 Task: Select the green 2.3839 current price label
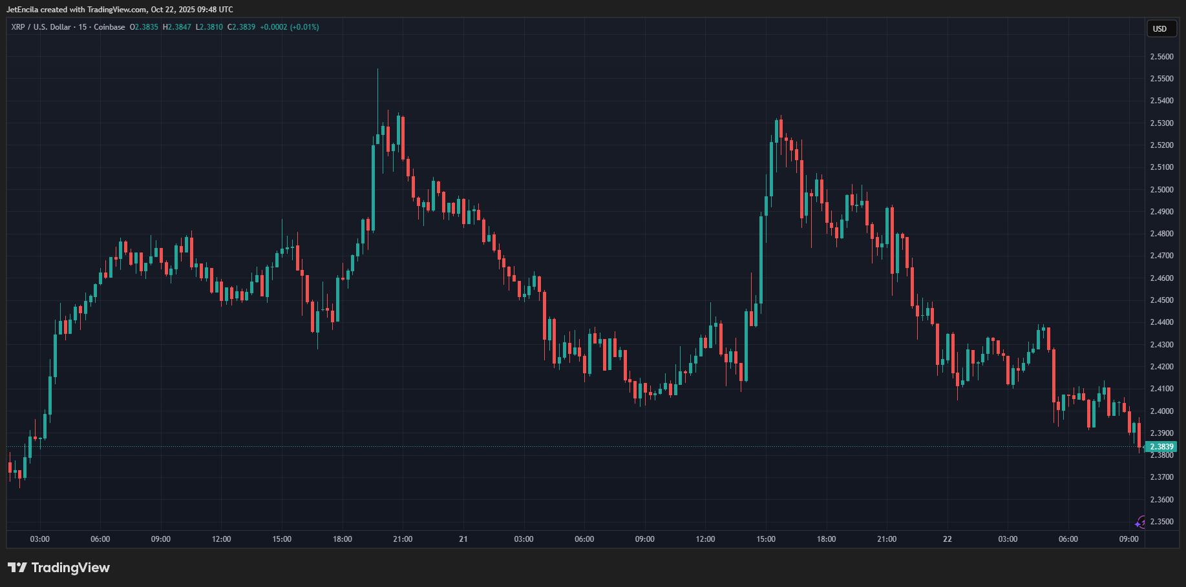point(1161,447)
